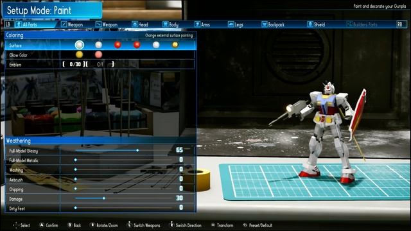
Task: Pick the yellow Glow Color swatch
Action: tap(80, 55)
